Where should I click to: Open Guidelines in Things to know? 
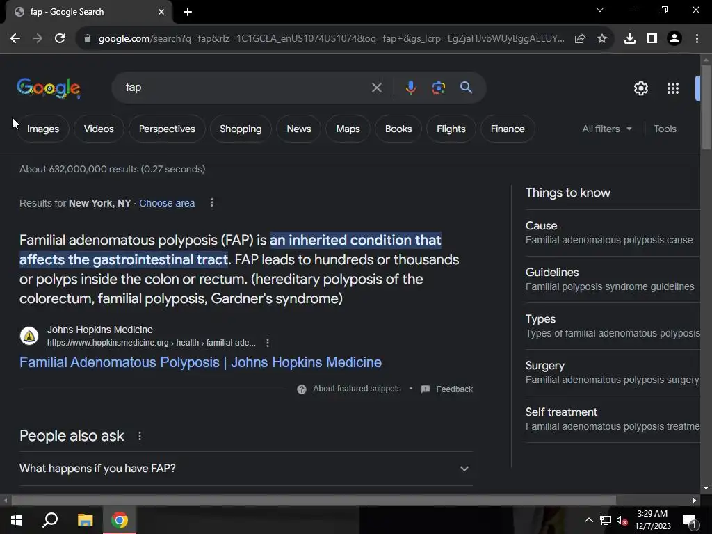[x=613, y=280]
